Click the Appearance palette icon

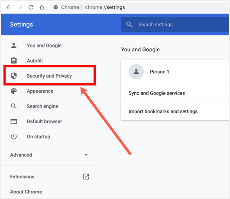pyautogui.click(x=14, y=91)
